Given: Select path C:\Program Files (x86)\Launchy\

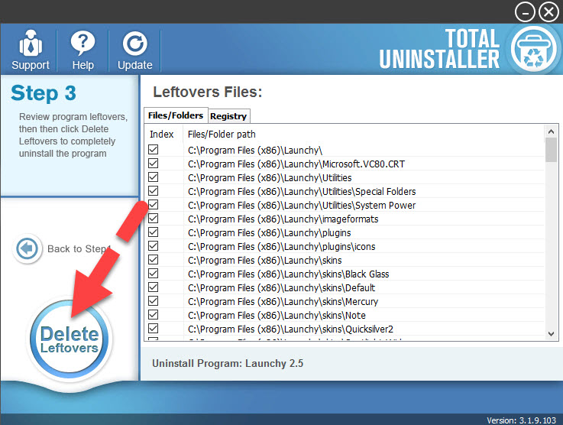Looking at the screenshot, I should click(x=255, y=150).
